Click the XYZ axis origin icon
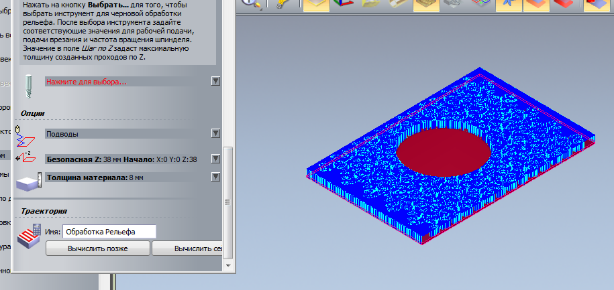Viewport: 614px width, 290px height. (x=344, y=4)
